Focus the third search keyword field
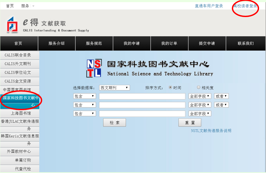Screen dimensions: 266x173 point(142,114)
